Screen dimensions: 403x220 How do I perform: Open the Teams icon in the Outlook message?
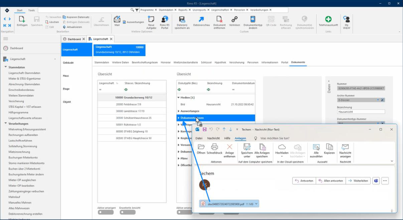376,181
